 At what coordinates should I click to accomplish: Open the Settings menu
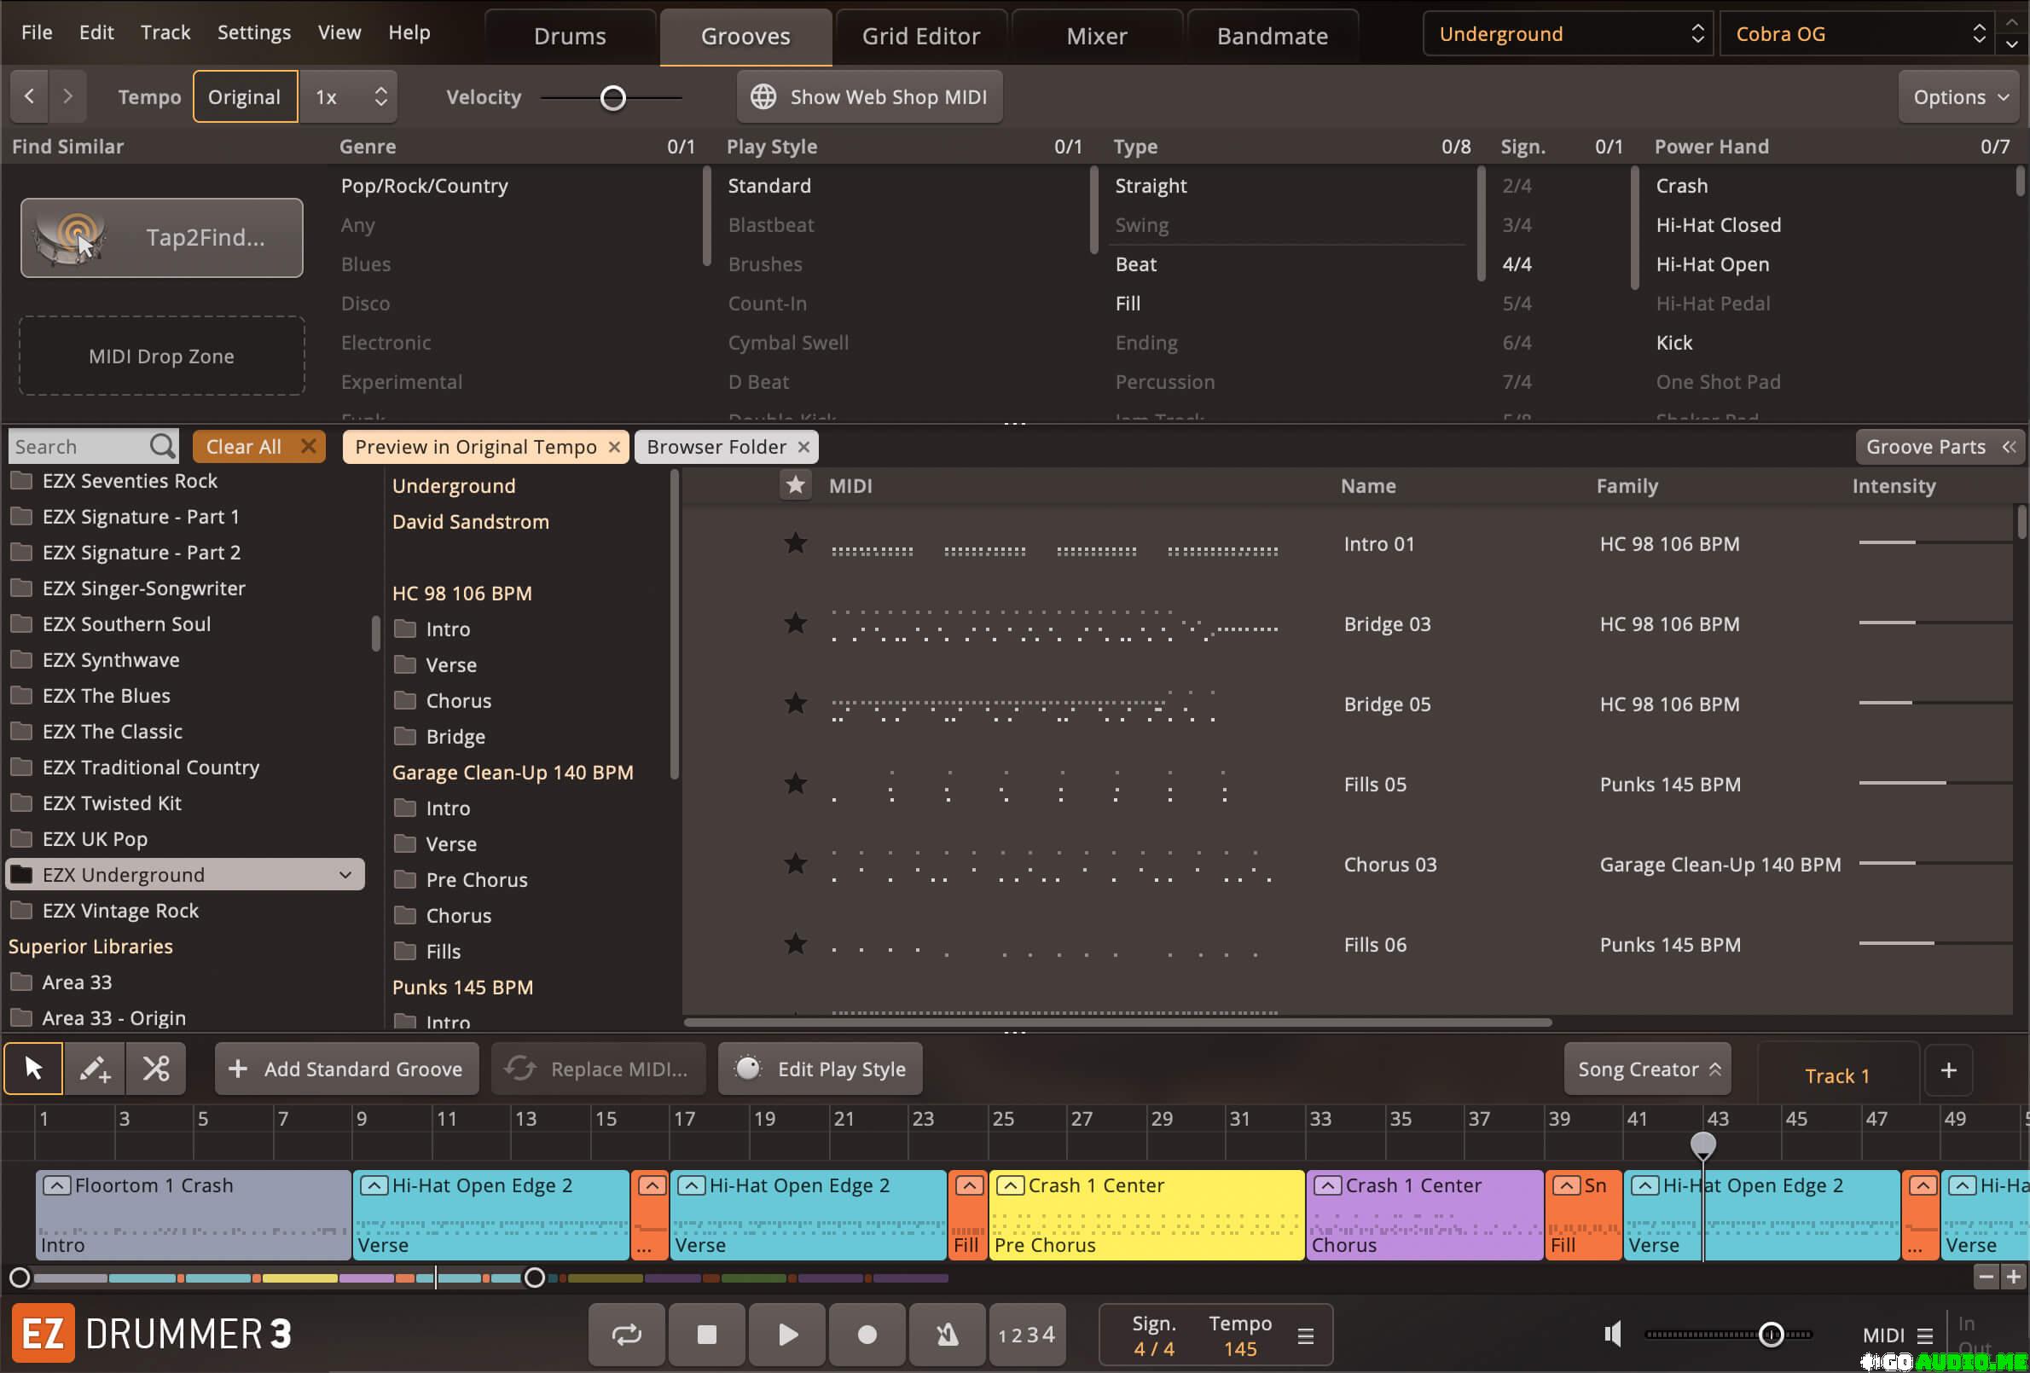253,32
